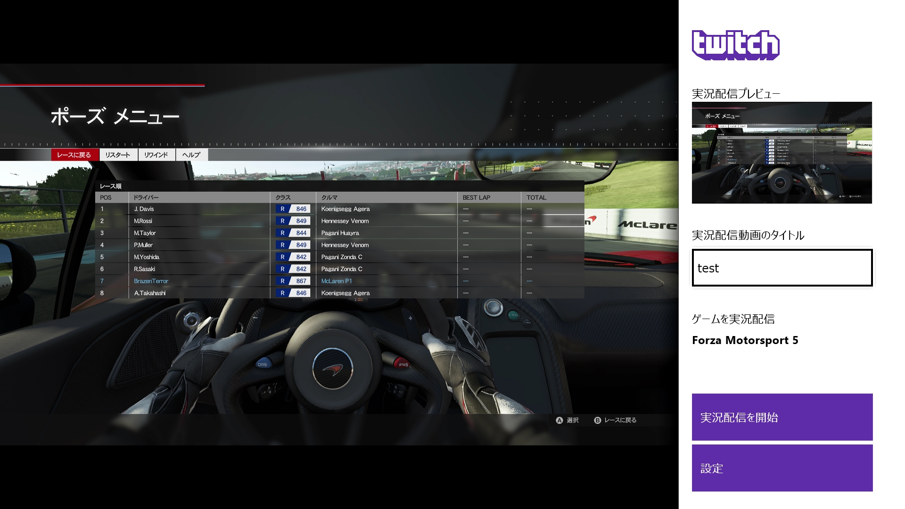This screenshot has width=905, height=509.
Task: Click the R 867 class badge
Action: (293, 281)
